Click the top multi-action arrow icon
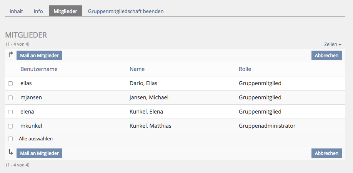The height and width of the screenshot is (173, 353). click(11, 54)
